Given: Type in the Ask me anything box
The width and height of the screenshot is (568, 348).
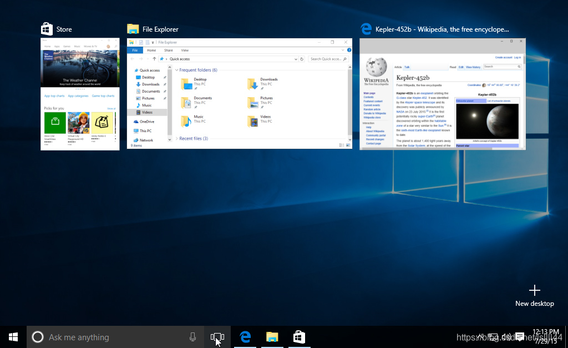Looking at the screenshot, I should tap(115, 337).
